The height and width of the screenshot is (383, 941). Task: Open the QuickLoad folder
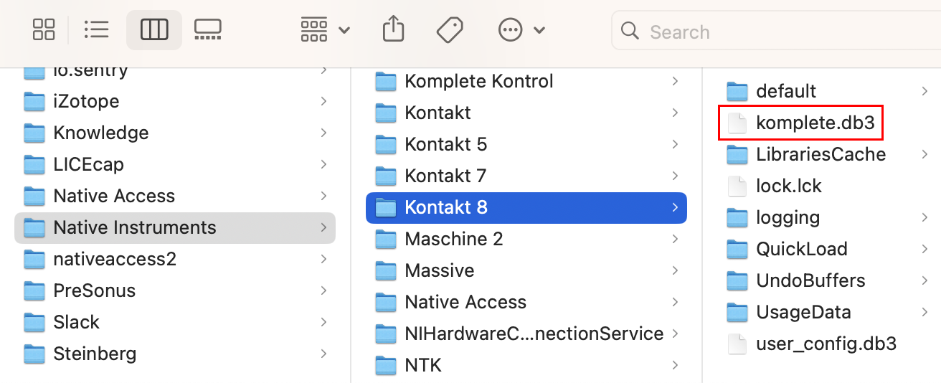point(801,249)
